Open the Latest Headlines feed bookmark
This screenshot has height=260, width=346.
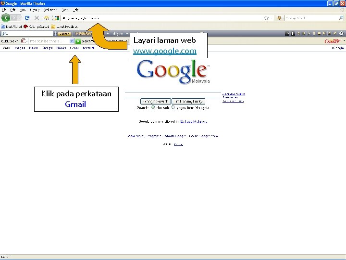(64, 26)
